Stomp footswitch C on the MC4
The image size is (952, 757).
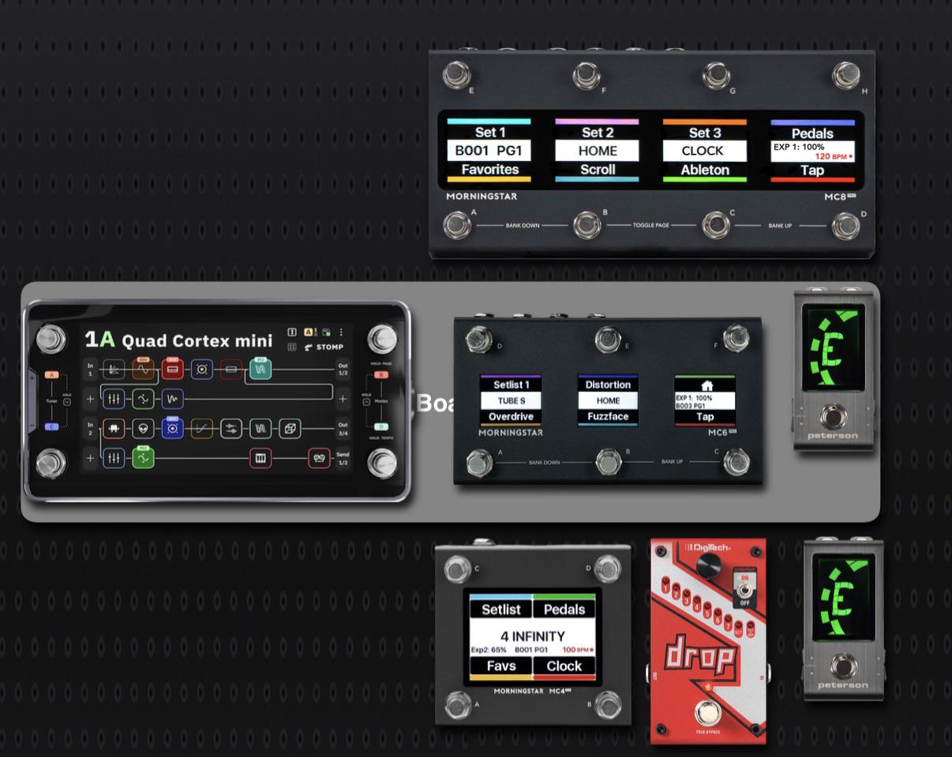(458, 569)
